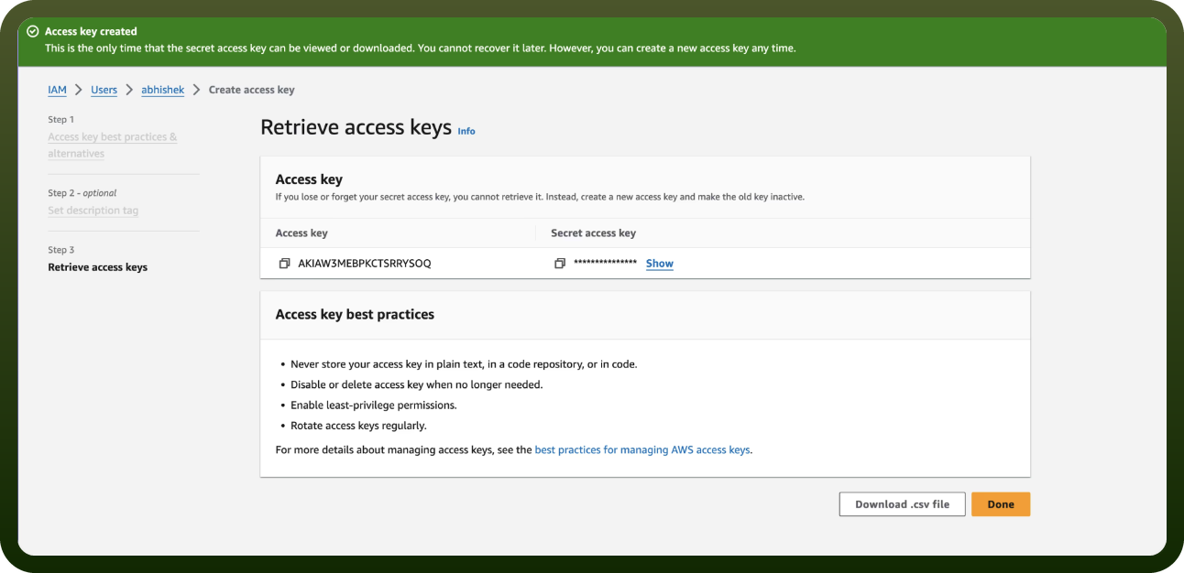Go to IAM breadcrumb
Screen dimensions: 1184x573
pyautogui.click(x=57, y=90)
